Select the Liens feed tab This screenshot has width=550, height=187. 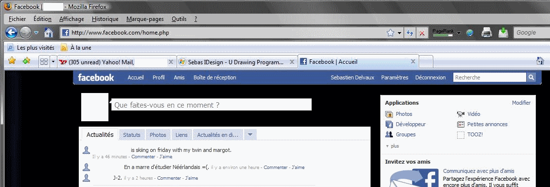point(181,134)
